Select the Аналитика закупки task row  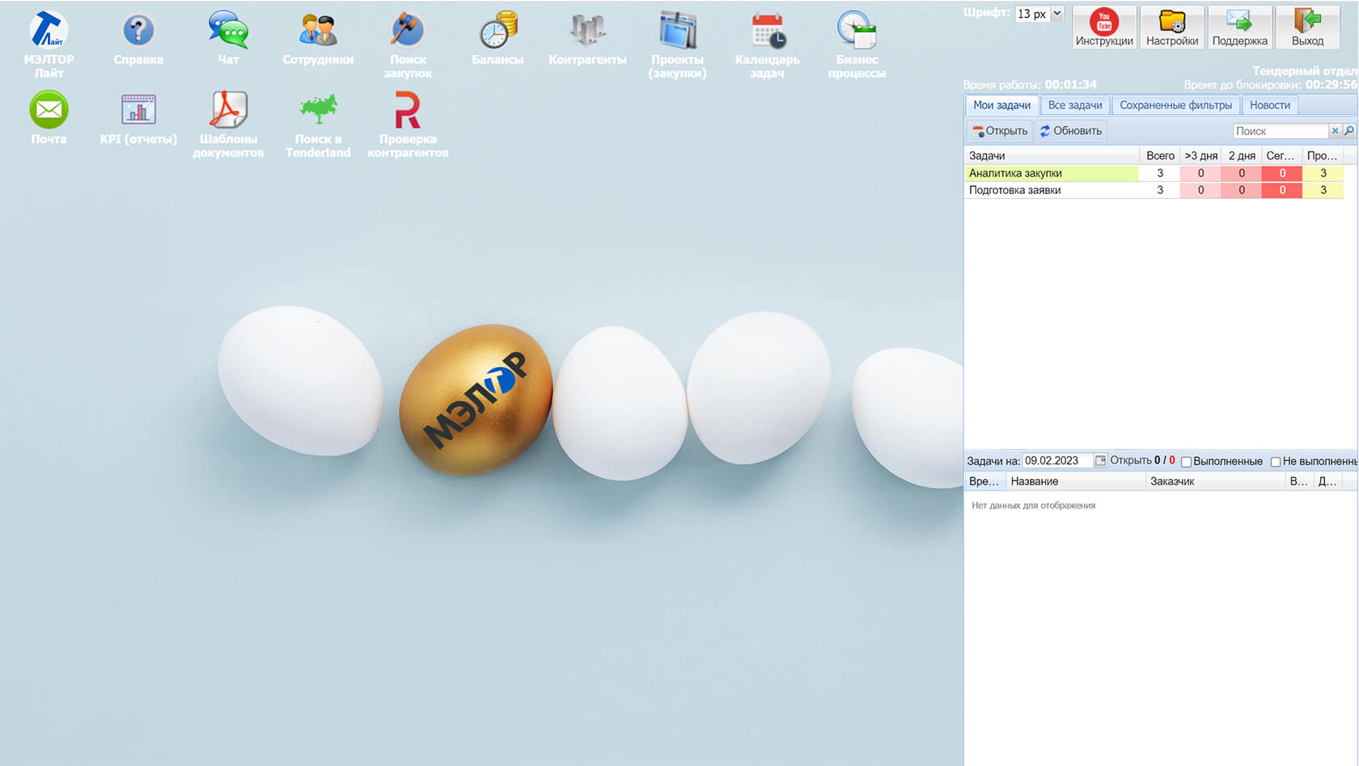click(1154, 173)
